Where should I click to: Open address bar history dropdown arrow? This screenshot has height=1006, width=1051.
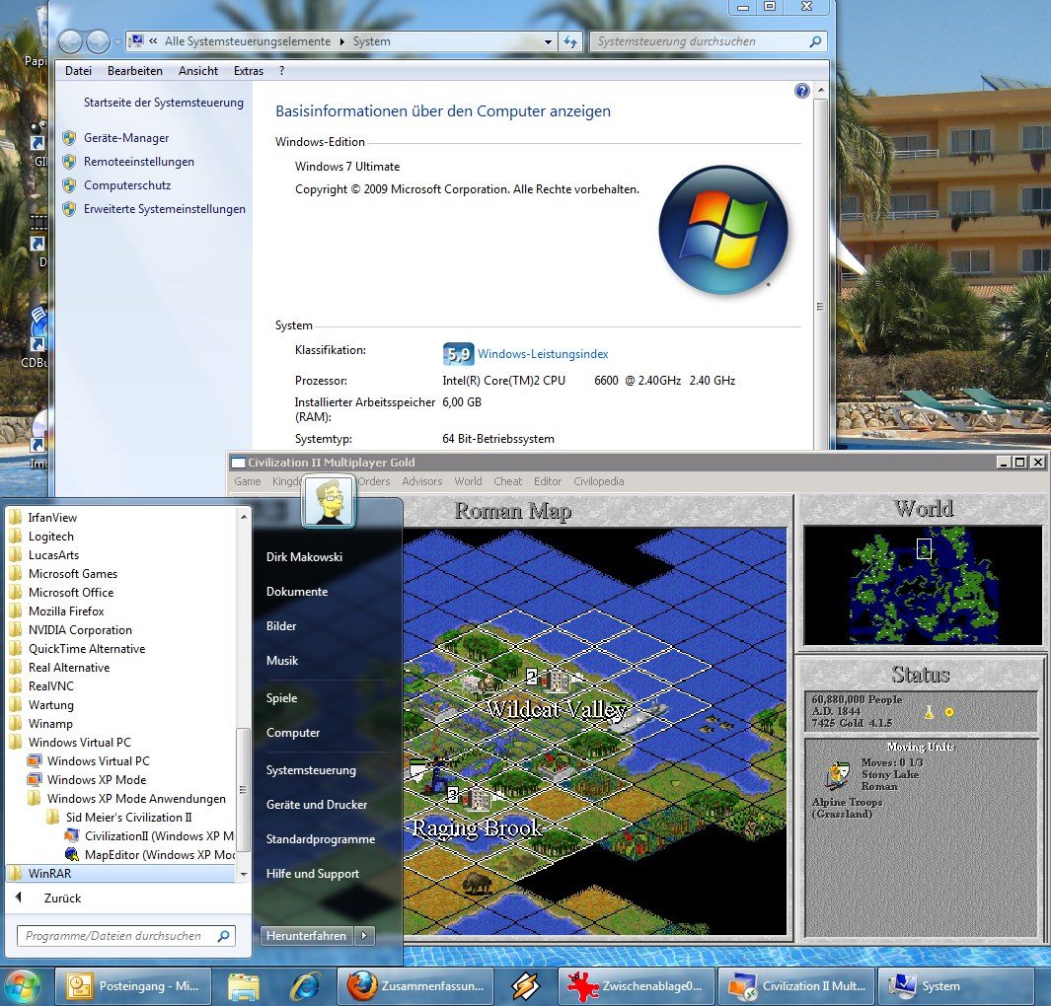548,41
